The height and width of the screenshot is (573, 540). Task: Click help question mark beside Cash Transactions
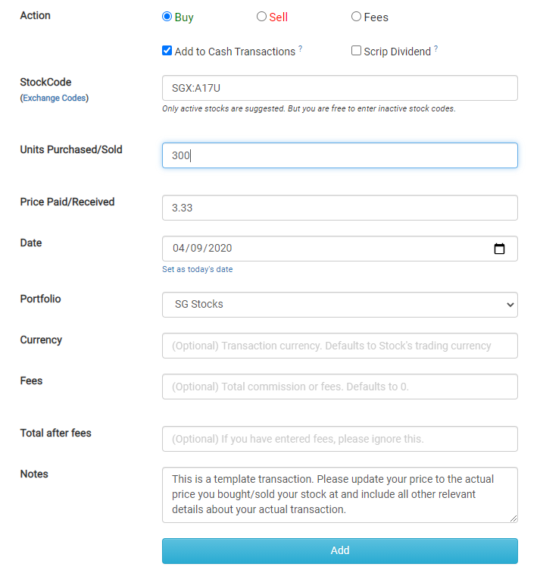pos(300,49)
